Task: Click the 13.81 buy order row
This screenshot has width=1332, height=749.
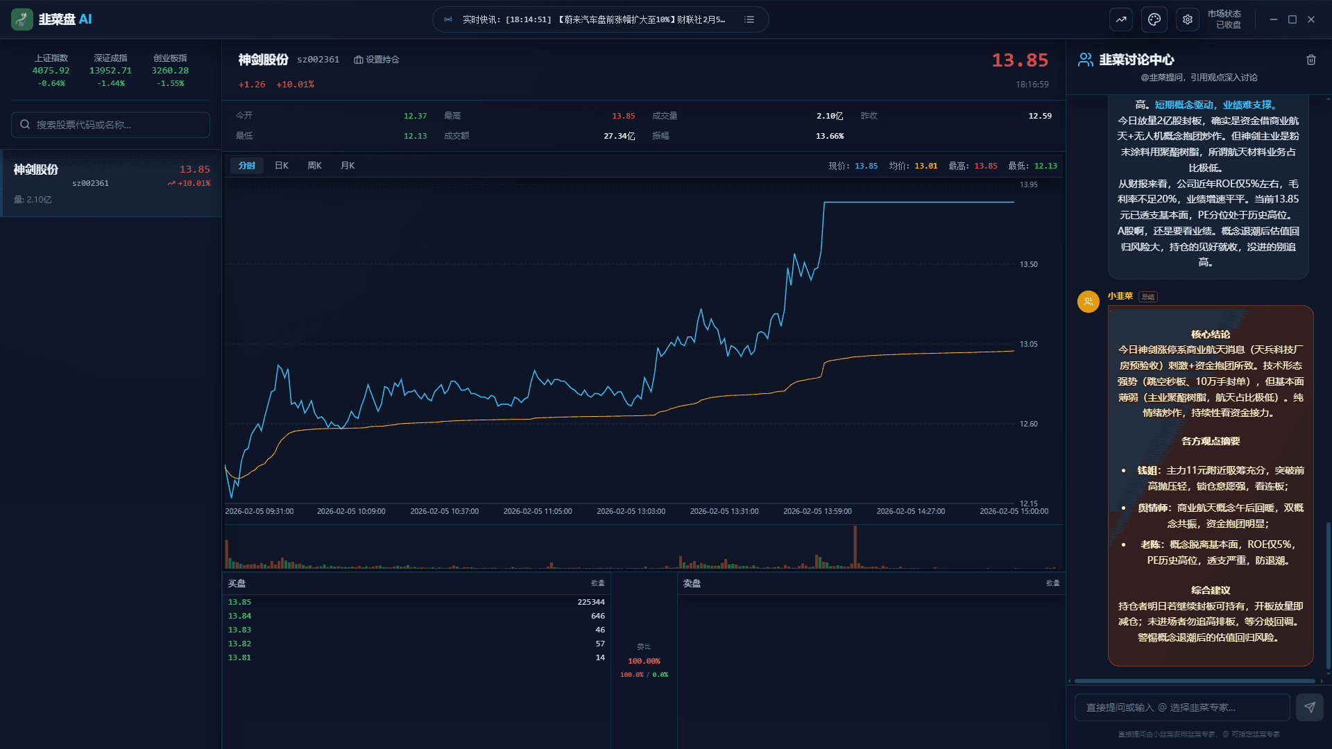Action: (x=416, y=657)
